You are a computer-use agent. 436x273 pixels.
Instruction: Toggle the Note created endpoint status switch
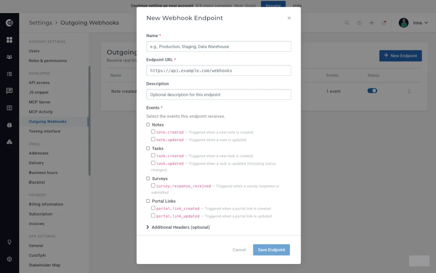point(372,91)
